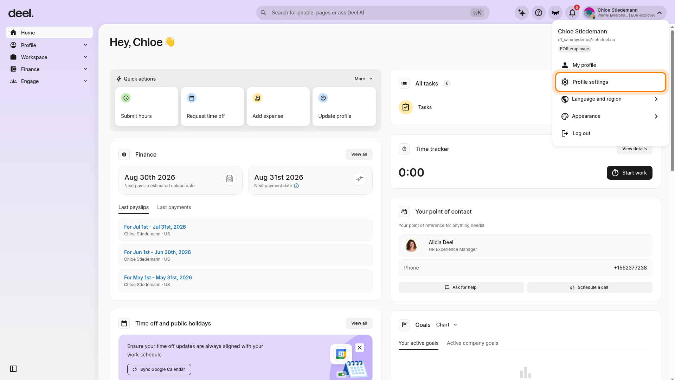Image resolution: width=675 pixels, height=380 pixels.
Task: Start the work timer
Action: (x=629, y=173)
